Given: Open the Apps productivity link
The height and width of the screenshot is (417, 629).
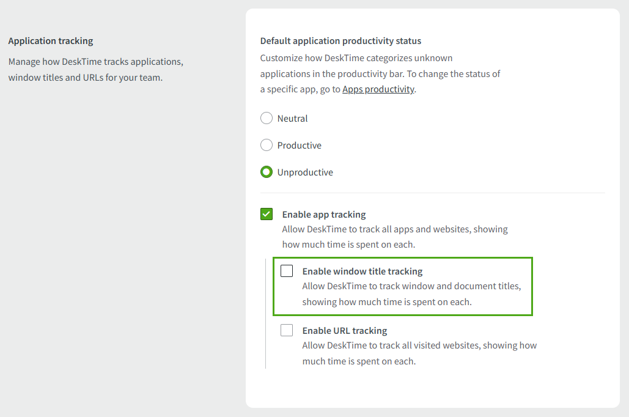Looking at the screenshot, I should click(x=378, y=89).
